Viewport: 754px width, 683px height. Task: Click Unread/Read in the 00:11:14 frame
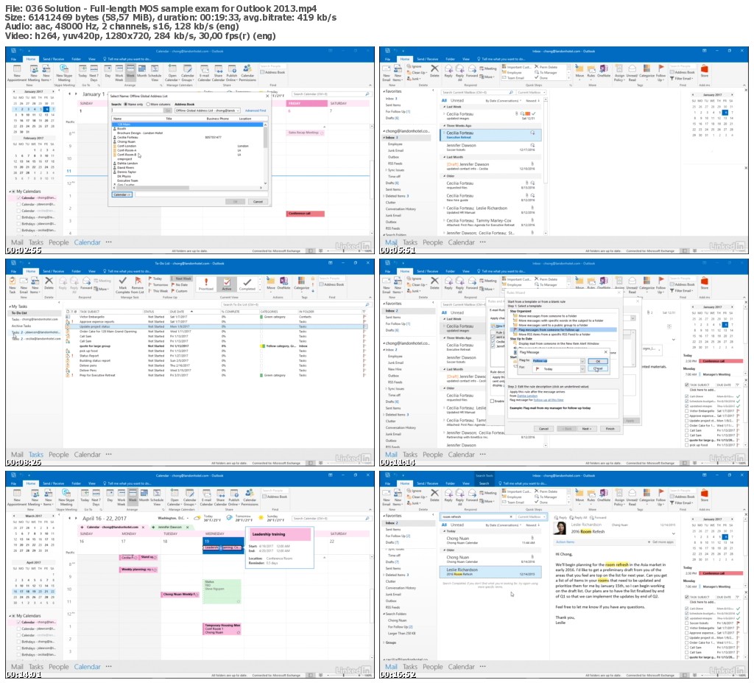(632, 284)
